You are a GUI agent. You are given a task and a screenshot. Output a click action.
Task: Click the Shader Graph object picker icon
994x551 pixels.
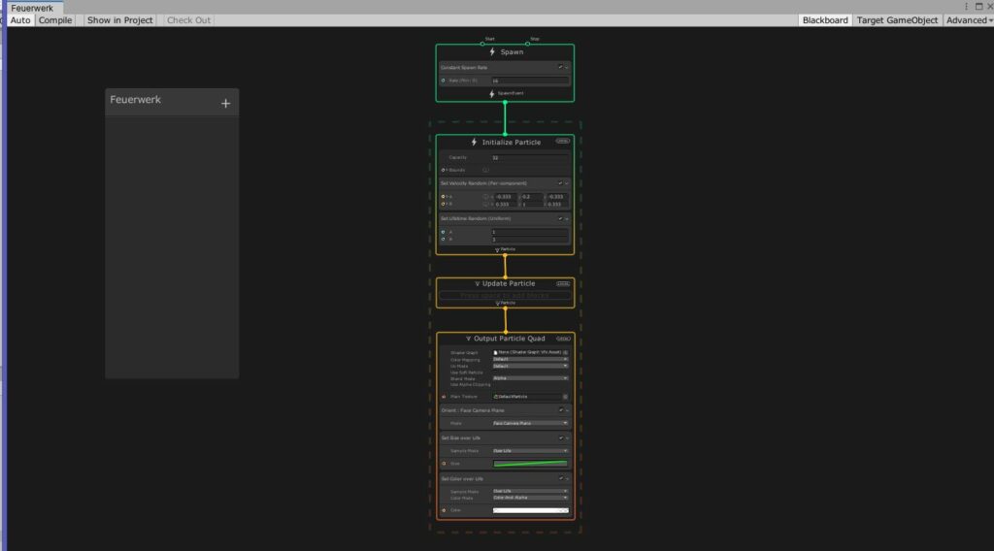coord(565,352)
